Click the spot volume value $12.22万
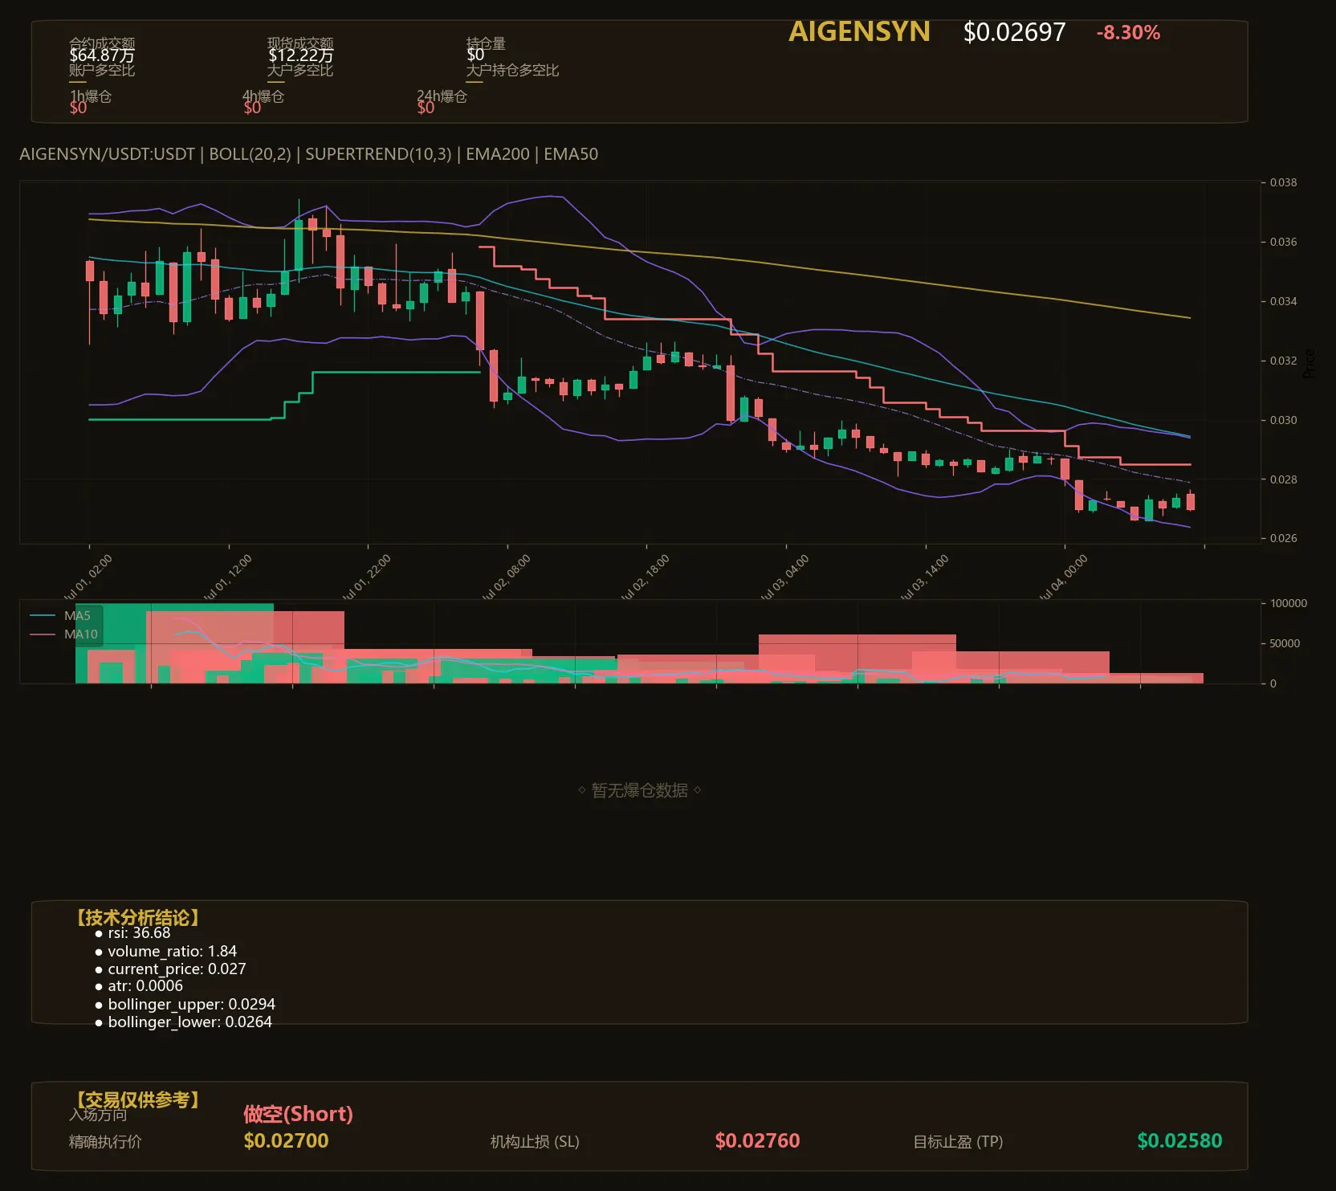This screenshot has height=1191, width=1336. (300, 55)
